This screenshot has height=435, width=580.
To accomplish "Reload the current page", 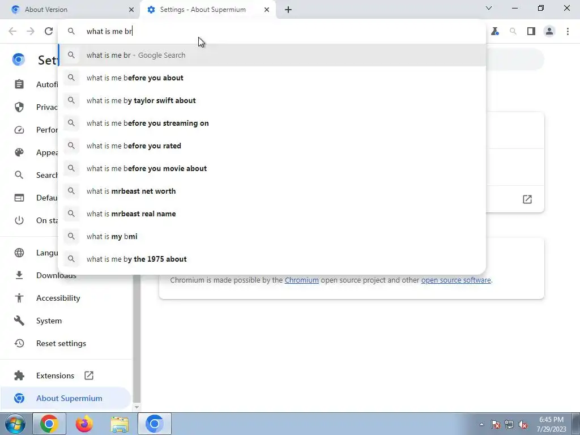I will coord(49,31).
